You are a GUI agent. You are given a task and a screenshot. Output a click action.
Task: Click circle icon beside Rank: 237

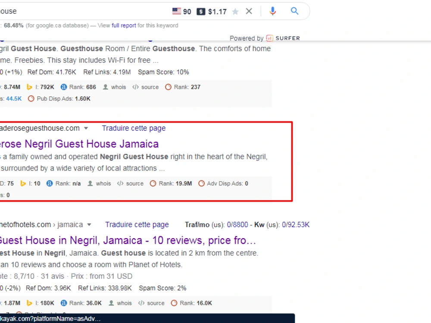tap(168, 87)
